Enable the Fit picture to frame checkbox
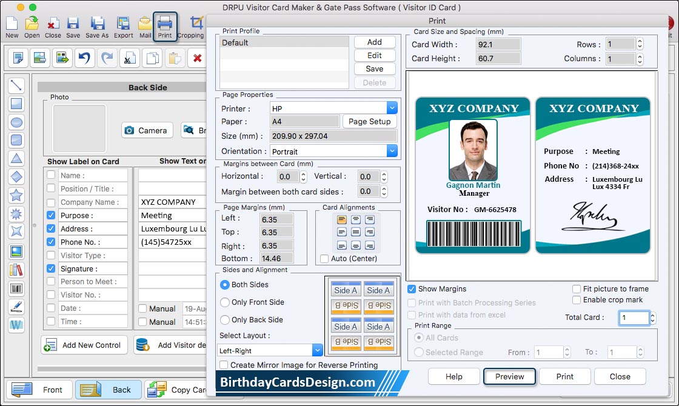 (577, 288)
